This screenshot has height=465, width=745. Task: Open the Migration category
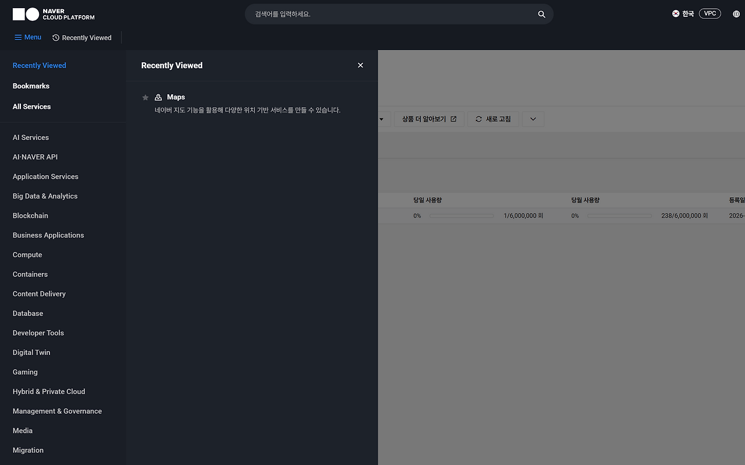[x=28, y=450]
